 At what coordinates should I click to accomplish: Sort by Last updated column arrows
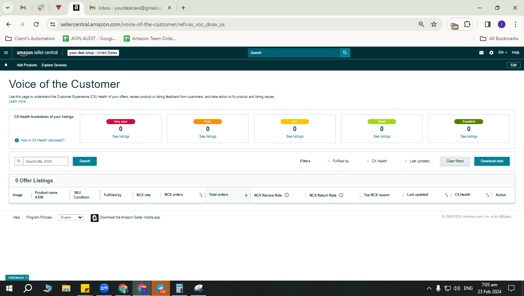[x=447, y=195]
